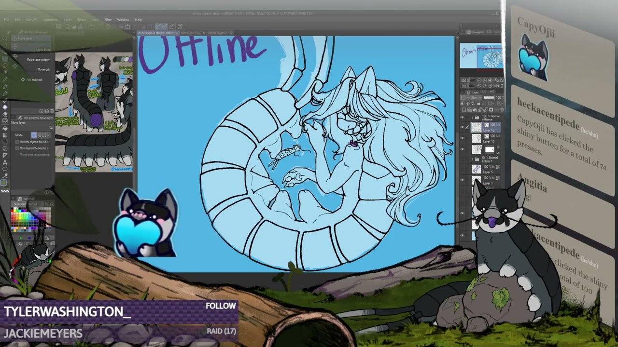This screenshot has height=347, width=618.
Task: Click the RAID (17) label
Action: click(x=221, y=331)
